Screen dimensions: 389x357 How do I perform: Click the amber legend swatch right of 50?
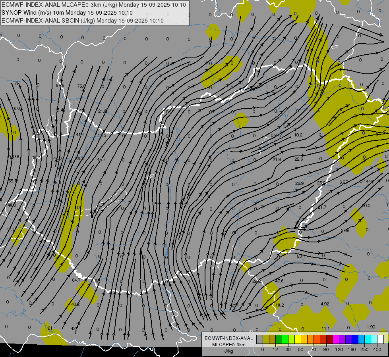coord(304,339)
